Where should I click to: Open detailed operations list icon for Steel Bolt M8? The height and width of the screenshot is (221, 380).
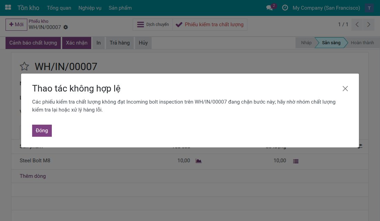pos(296,161)
